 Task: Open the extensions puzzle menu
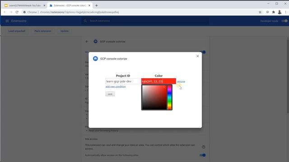(x=274, y=12)
